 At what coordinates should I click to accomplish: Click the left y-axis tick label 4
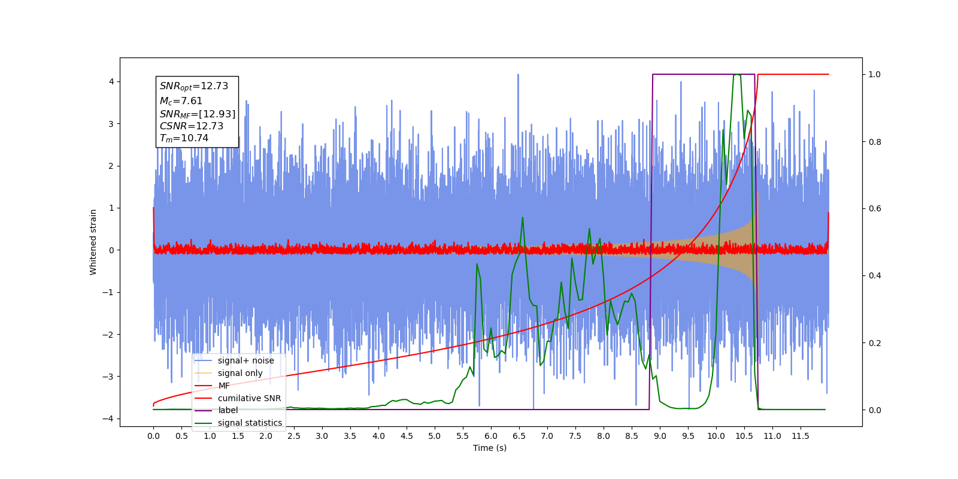[x=111, y=81]
